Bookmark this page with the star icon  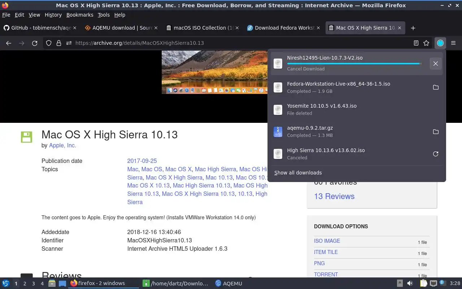(426, 43)
